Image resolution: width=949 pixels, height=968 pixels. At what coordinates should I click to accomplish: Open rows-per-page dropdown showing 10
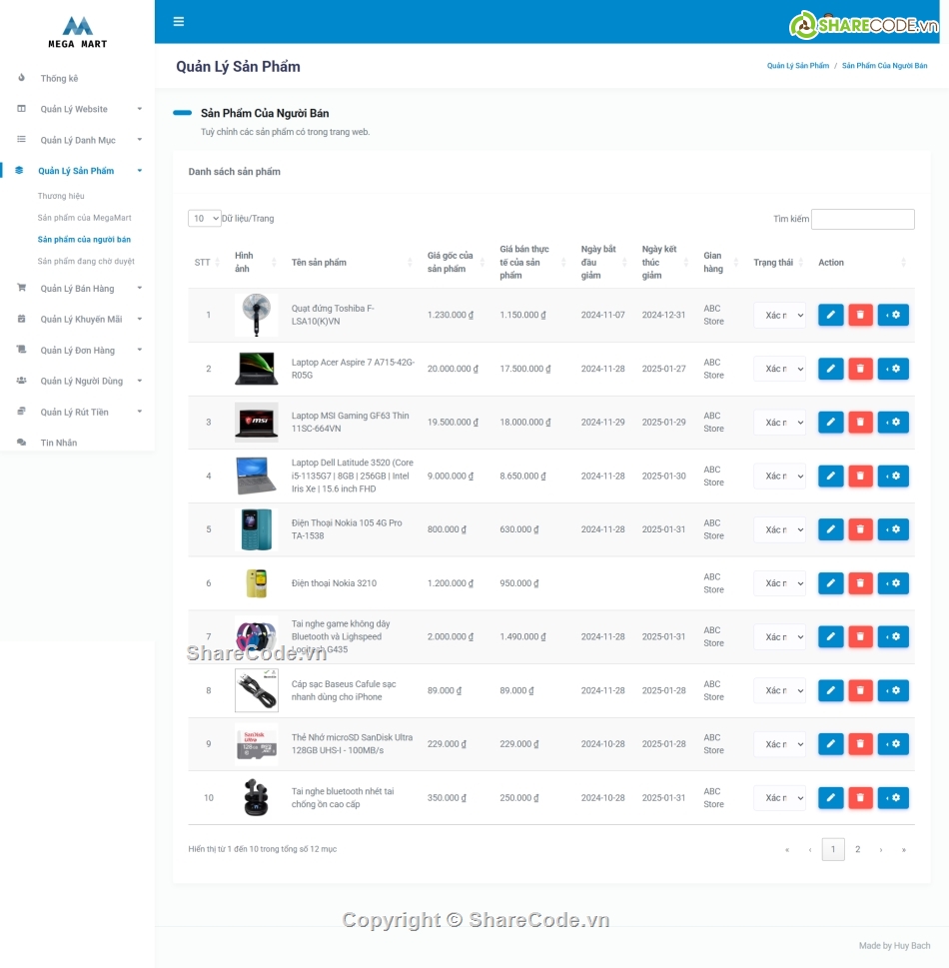point(205,219)
